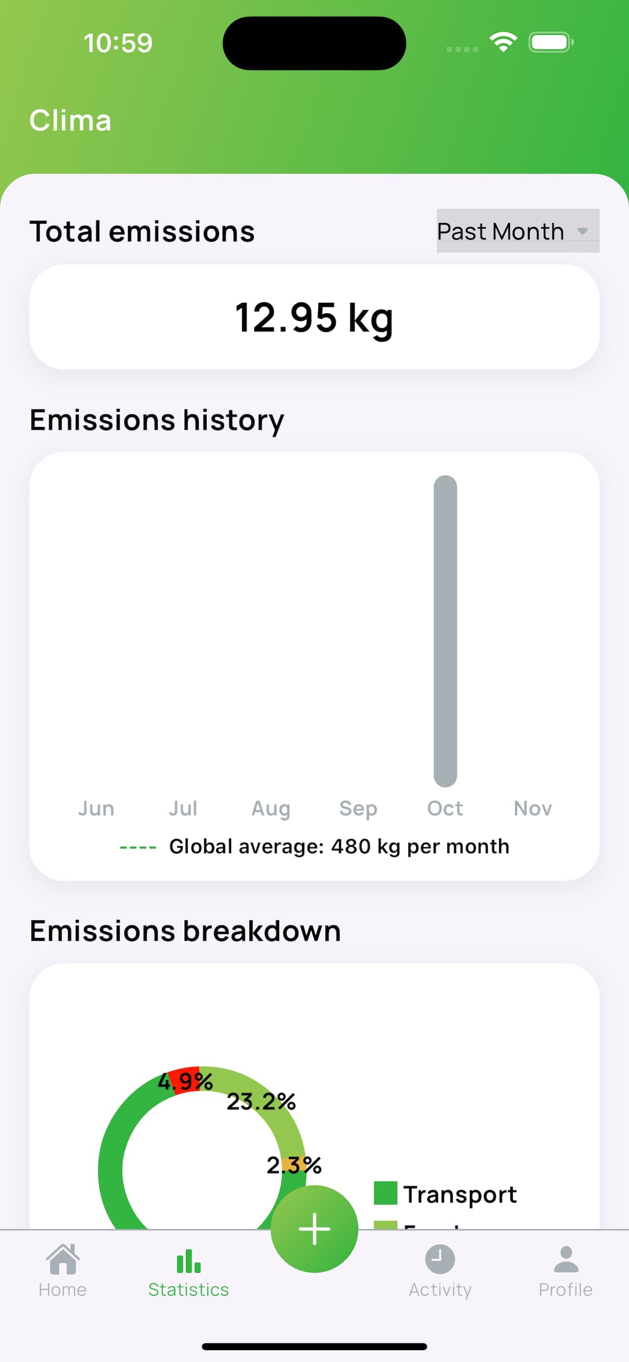Screen dimensions: 629x1362
Task: Tap the Sep label on chart axis
Action: (x=358, y=808)
